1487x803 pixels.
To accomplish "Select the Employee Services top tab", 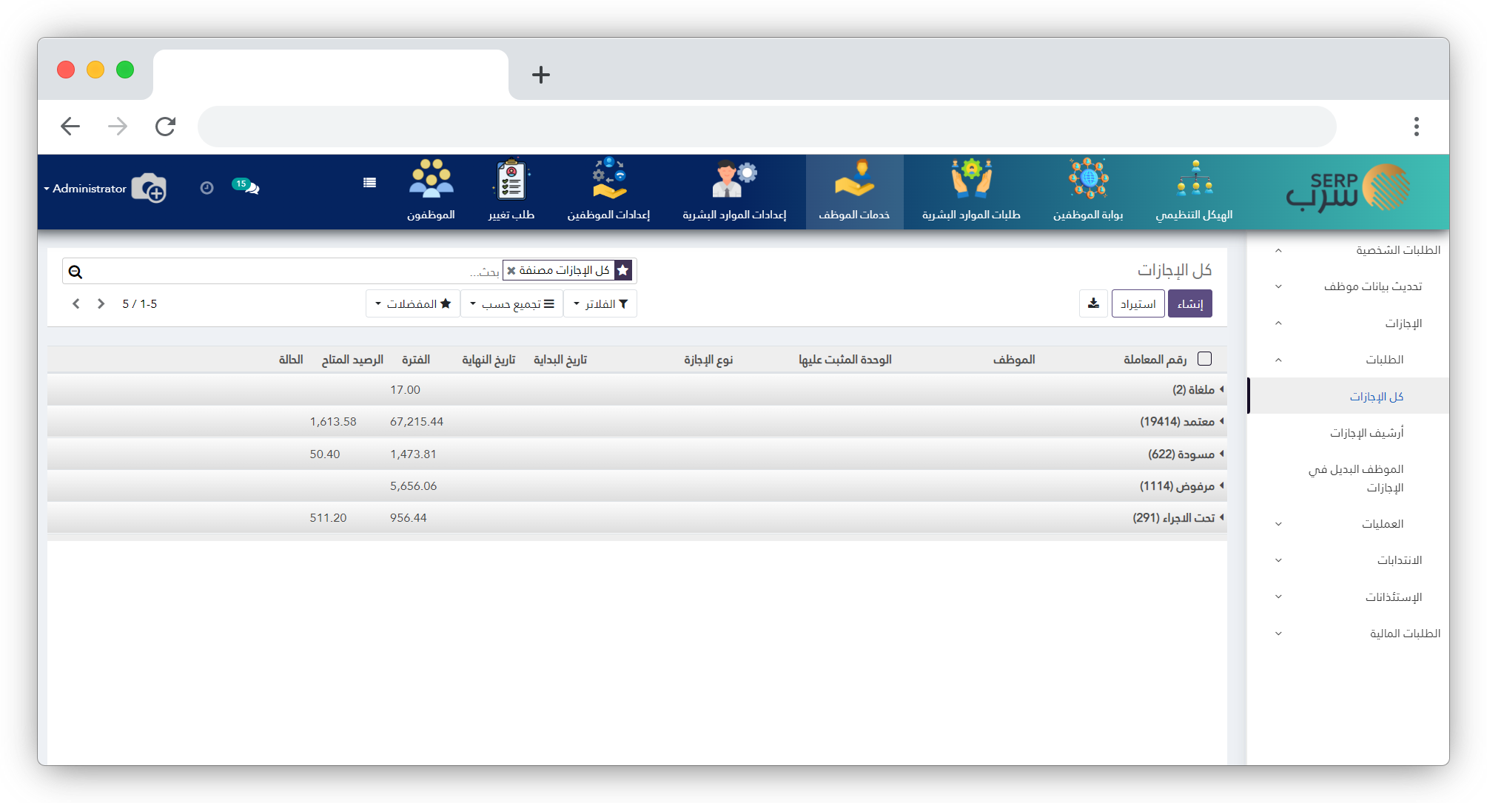I will click(854, 192).
